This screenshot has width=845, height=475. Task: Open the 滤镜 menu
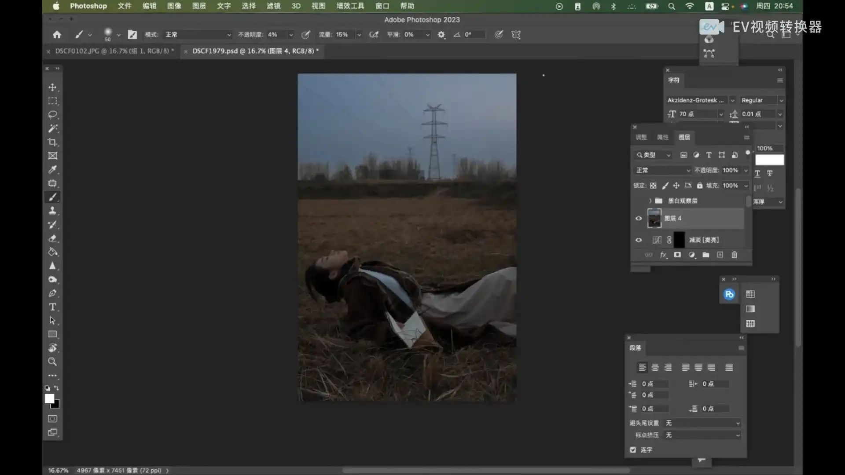click(x=273, y=6)
